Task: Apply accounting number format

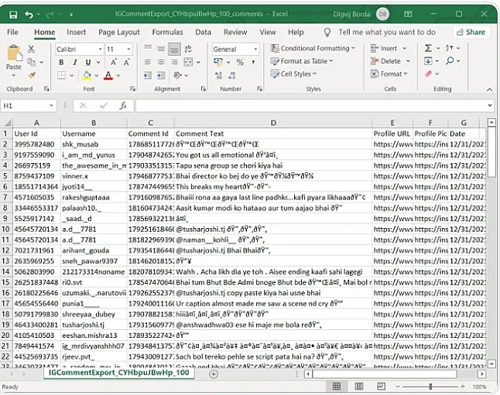Action: 218,62
